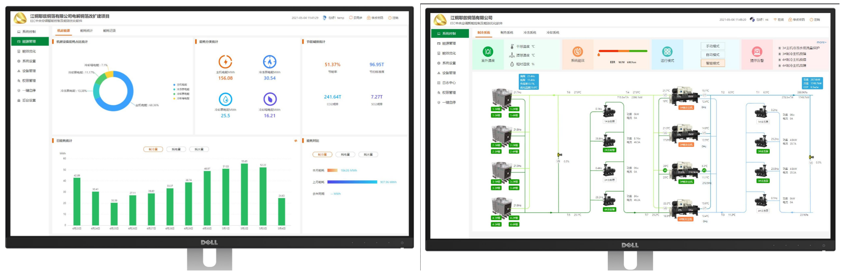The height and width of the screenshot is (274, 843).
Task: Click the 2#冷冻泵 pump icon
Action: click(761, 142)
